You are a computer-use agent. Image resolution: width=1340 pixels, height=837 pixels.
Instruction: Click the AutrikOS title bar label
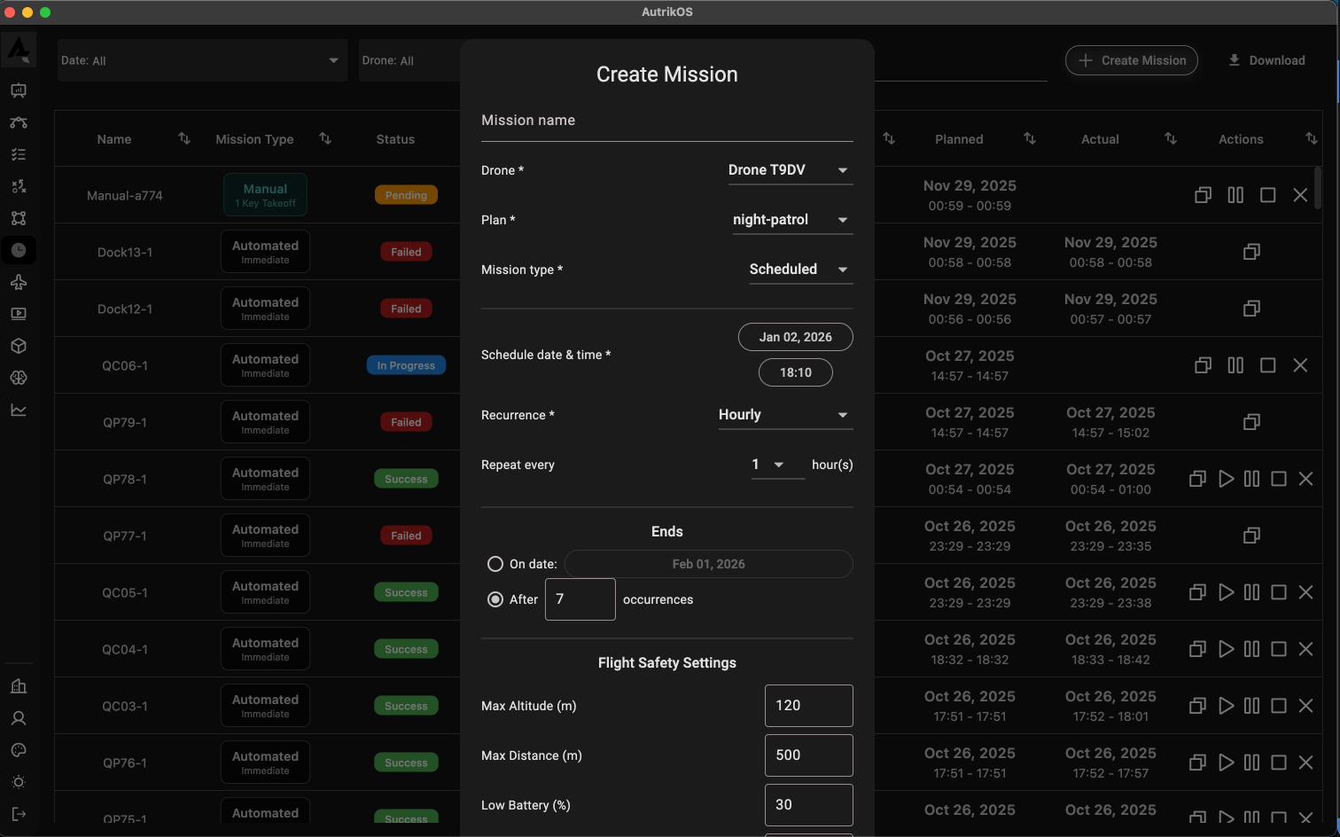click(x=667, y=12)
